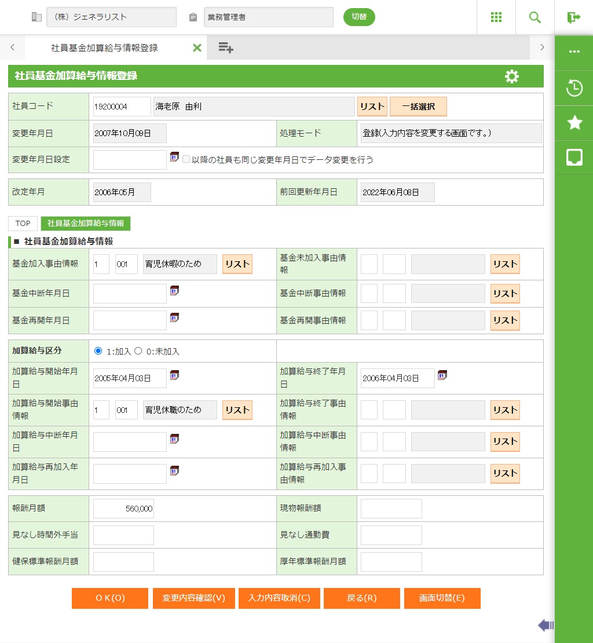Open favorites star icon in sidebar
The width and height of the screenshot is (593, 643).
574,122
